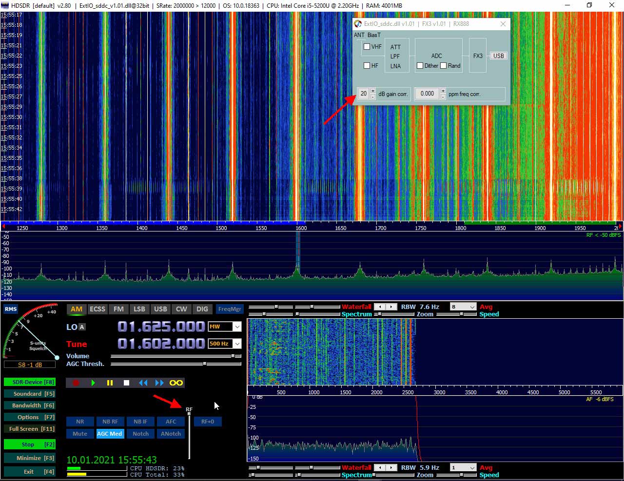Open the 500 Hz tune step dropdown

coord(237,344)
